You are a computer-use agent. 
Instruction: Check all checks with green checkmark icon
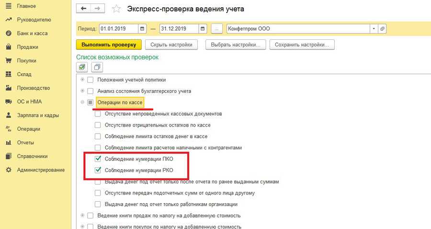pos(82,67)
